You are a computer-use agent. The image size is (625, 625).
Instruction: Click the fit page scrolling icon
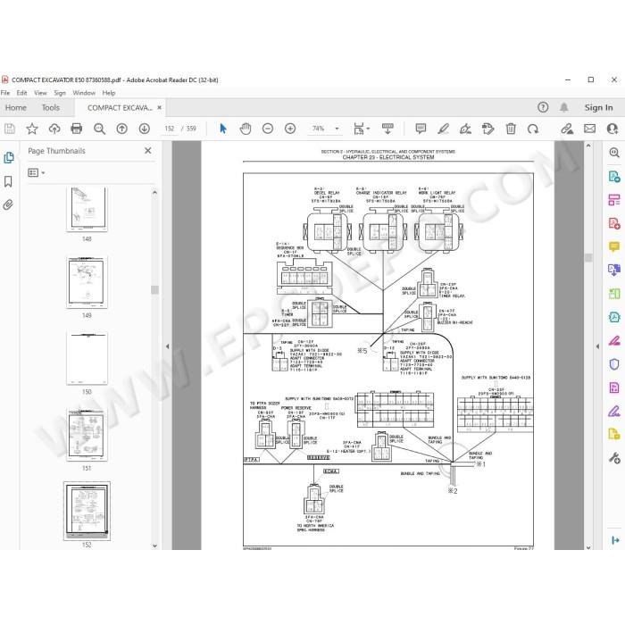point(359,129)
